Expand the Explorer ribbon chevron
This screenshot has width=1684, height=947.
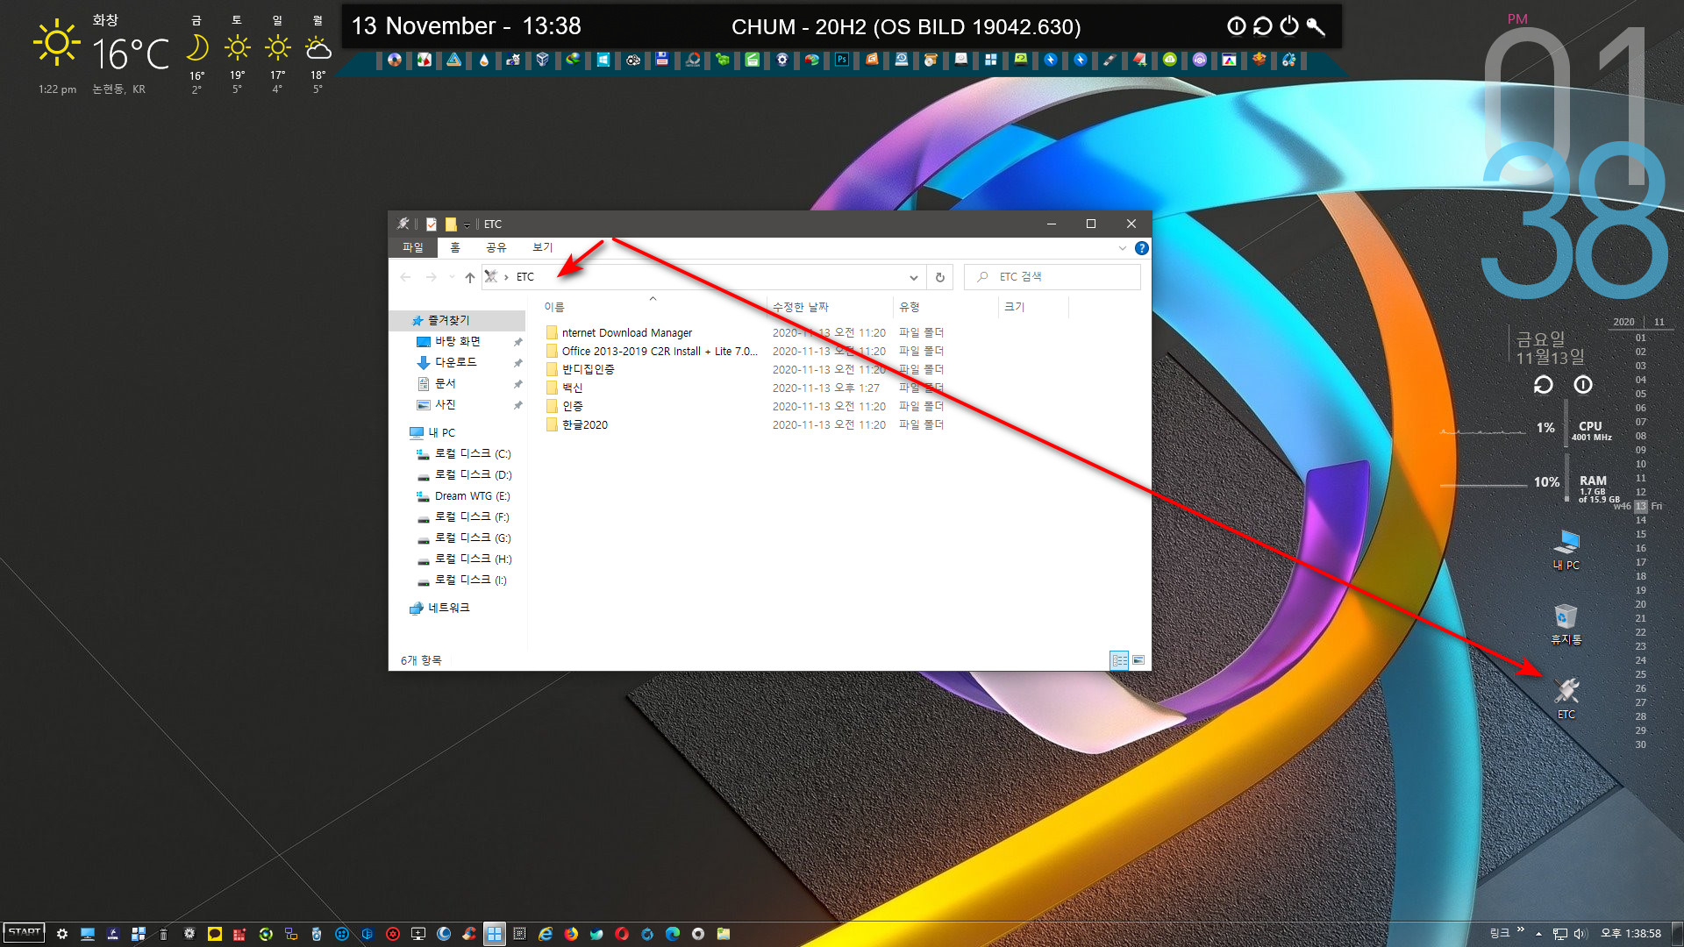click(1123, 248)
